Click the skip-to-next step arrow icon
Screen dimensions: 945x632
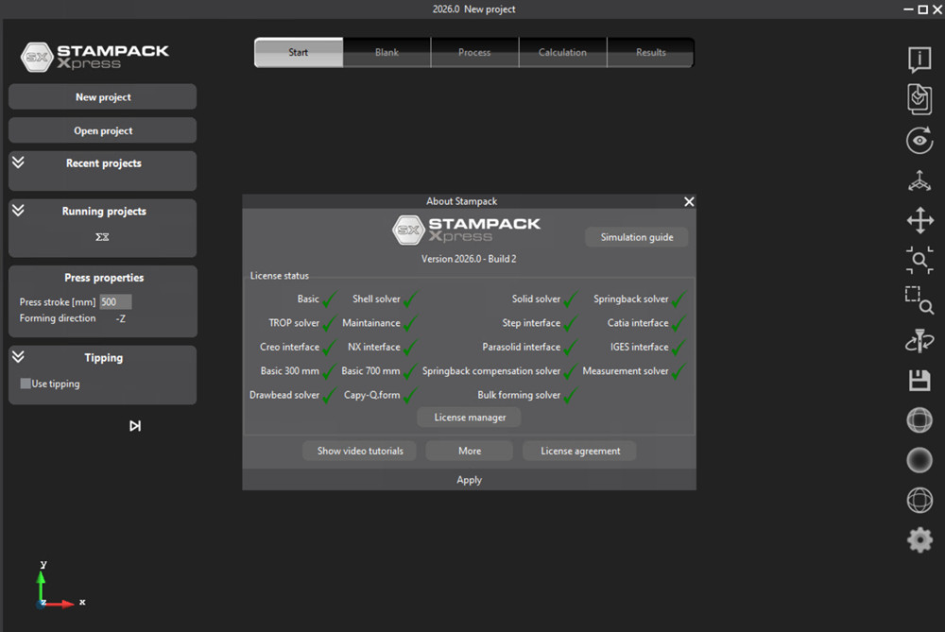point(135,426)
